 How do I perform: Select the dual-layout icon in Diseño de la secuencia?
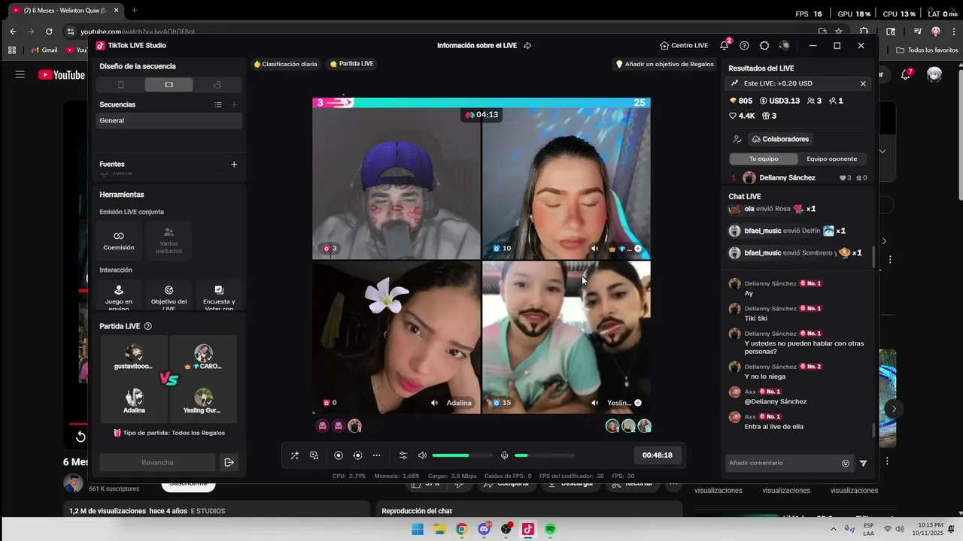[217, 85]
